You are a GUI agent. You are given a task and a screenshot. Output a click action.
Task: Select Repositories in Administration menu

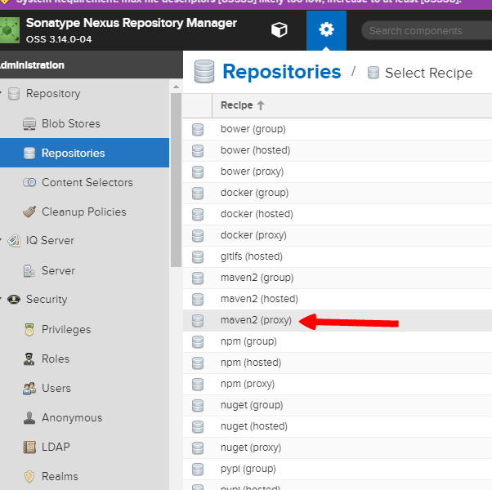pyautogui.click(x=84, y=153)
